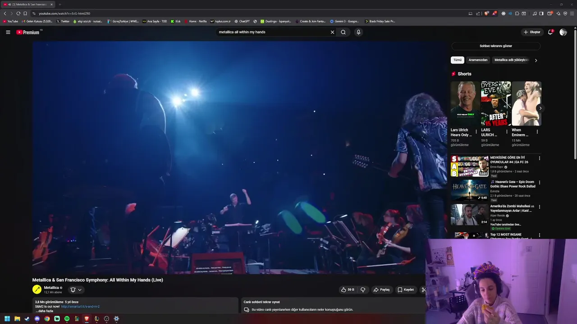This screenshot has height=324, width=577.
Task: Reload the page with refresh icon
Action: click(18, 13)
